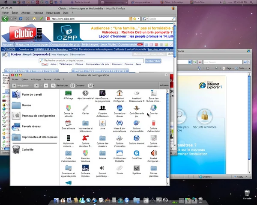This screenshot has height=205, width=257.
Task: Click Firefox home button
Action: click(x=34, y=19)
